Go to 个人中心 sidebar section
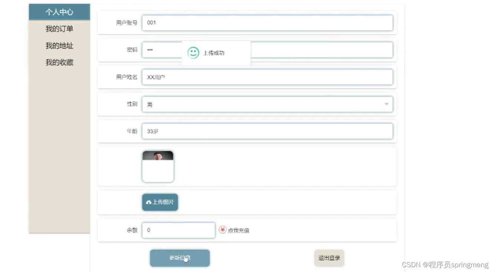 [x=60, y=12]
